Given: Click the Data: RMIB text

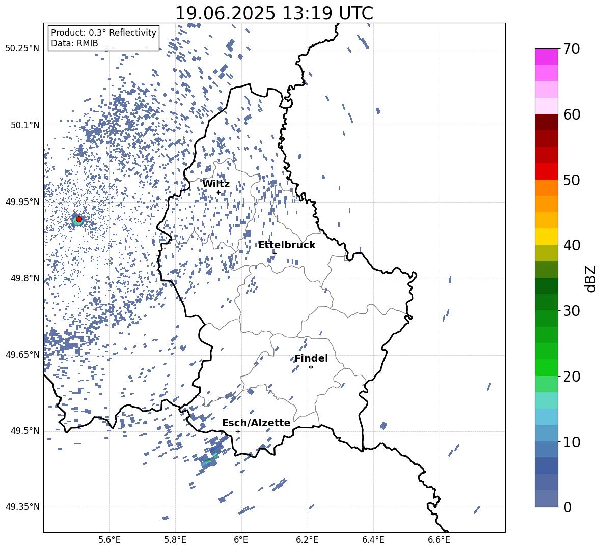Looking at the screenshot, I should [74, 43].
